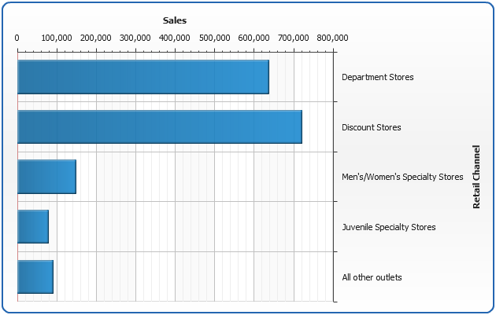Click the Men's/Women's Specialty Stores bar
The width and height of the screenshot is (496, 315).
coord(46,177)
